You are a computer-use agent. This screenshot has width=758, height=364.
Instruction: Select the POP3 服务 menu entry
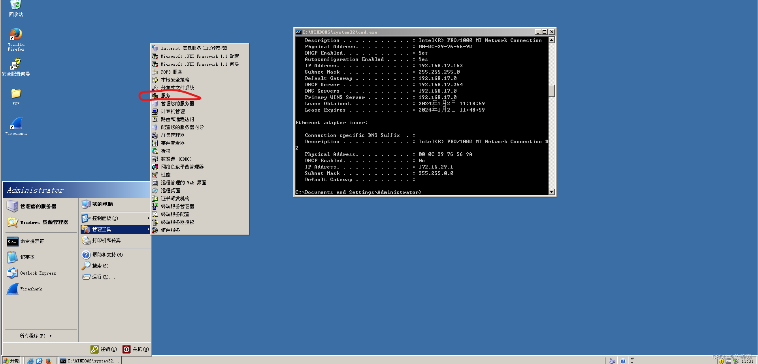coord(200,72)
